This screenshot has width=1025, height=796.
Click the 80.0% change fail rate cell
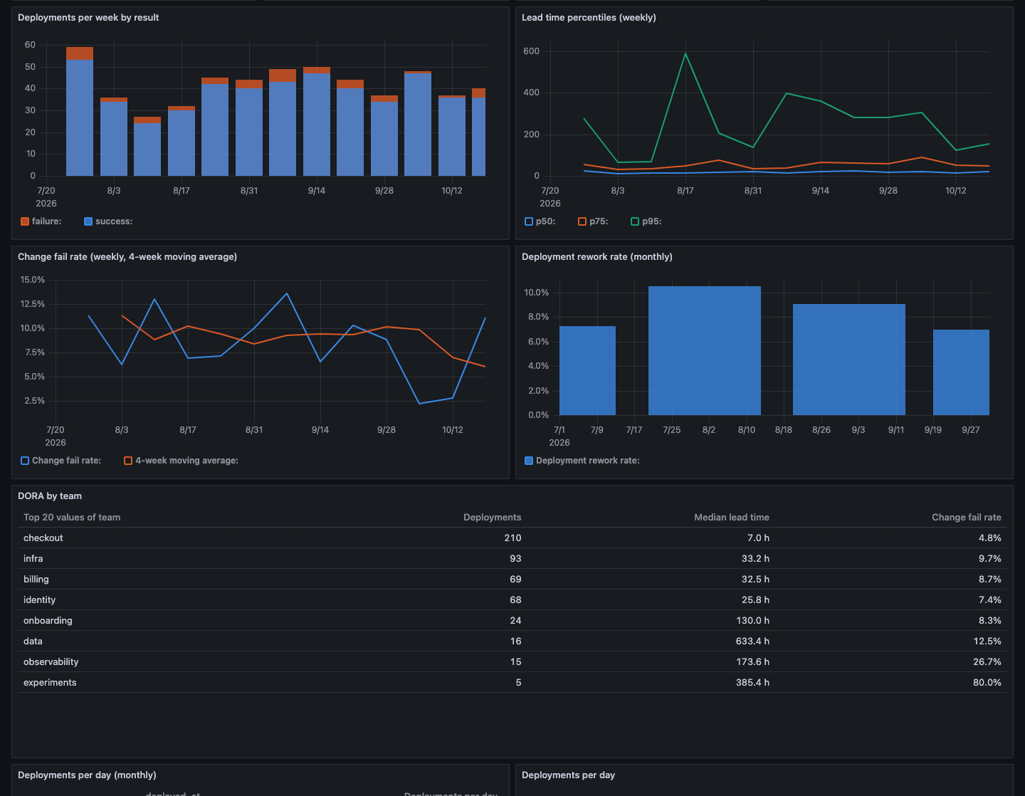[x=987, y=682]
